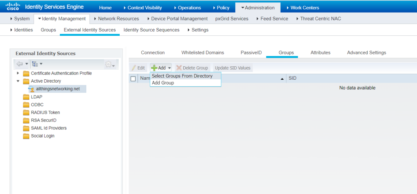Viewport: 417px width, 194px height.
Task: Open Identity Management submenu
Action: (x=62, y=19)
